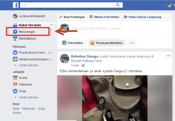Click Rehulina Sinaga post avatar

[65, 59]
